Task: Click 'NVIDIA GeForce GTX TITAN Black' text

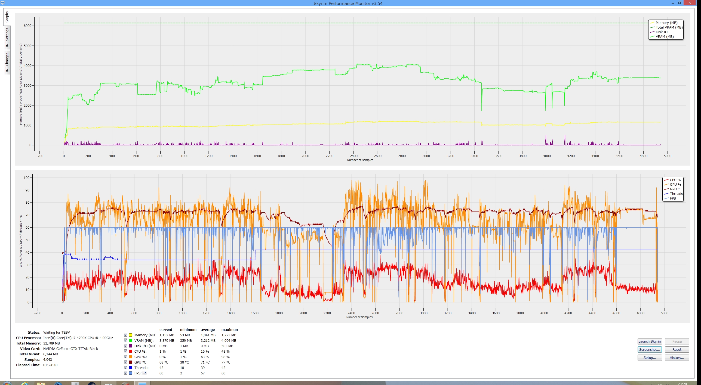Action: click(x=70, y=349)
